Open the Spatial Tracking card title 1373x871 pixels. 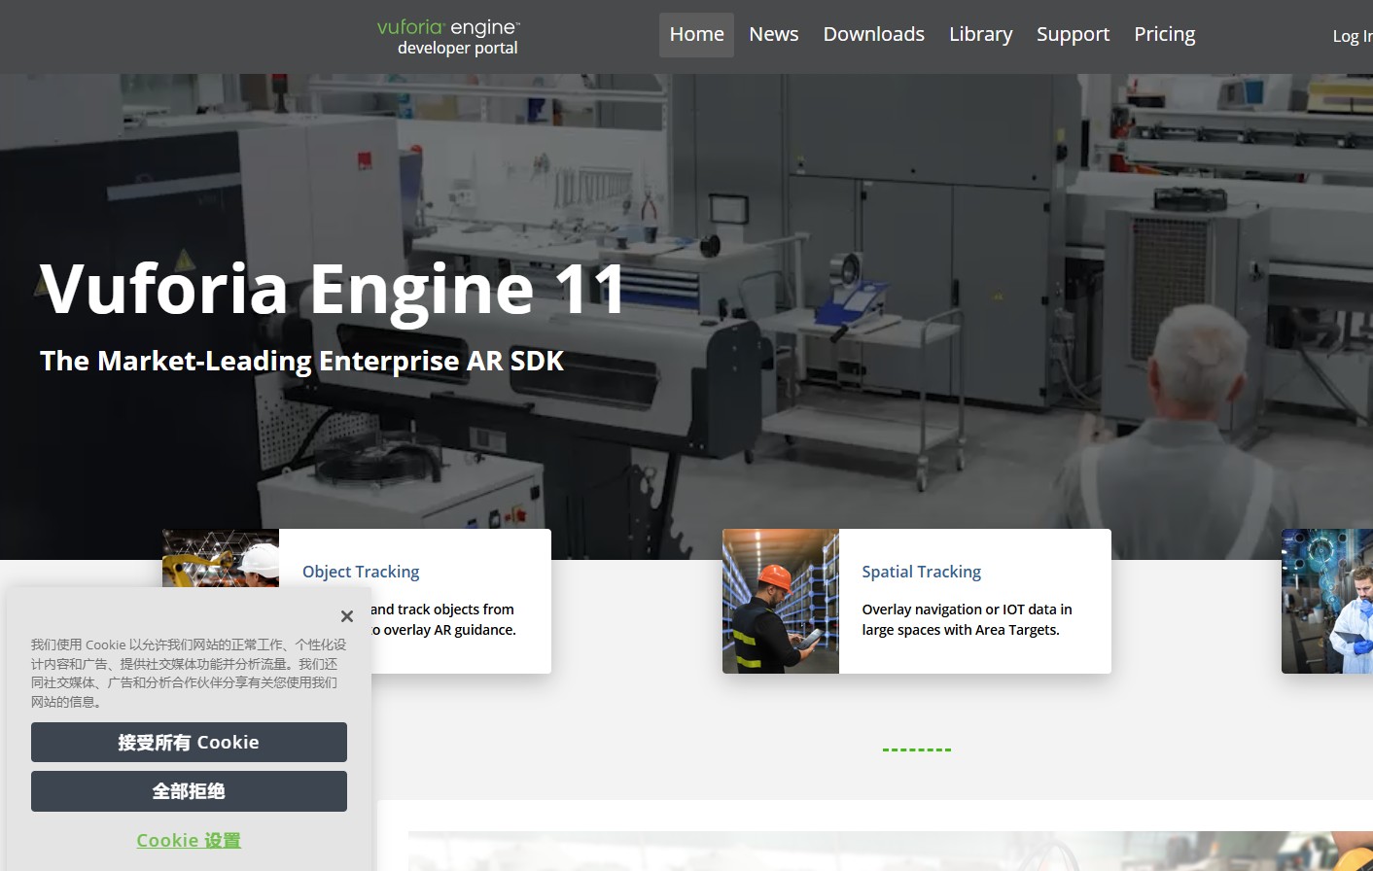pos(921,572)
